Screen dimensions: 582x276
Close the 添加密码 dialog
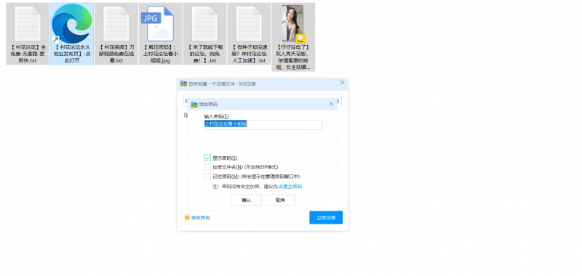coord(332,104)
